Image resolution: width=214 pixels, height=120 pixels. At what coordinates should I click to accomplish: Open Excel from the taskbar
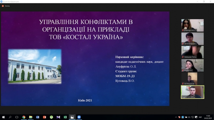pyautogui.click(x=65, y=117)
